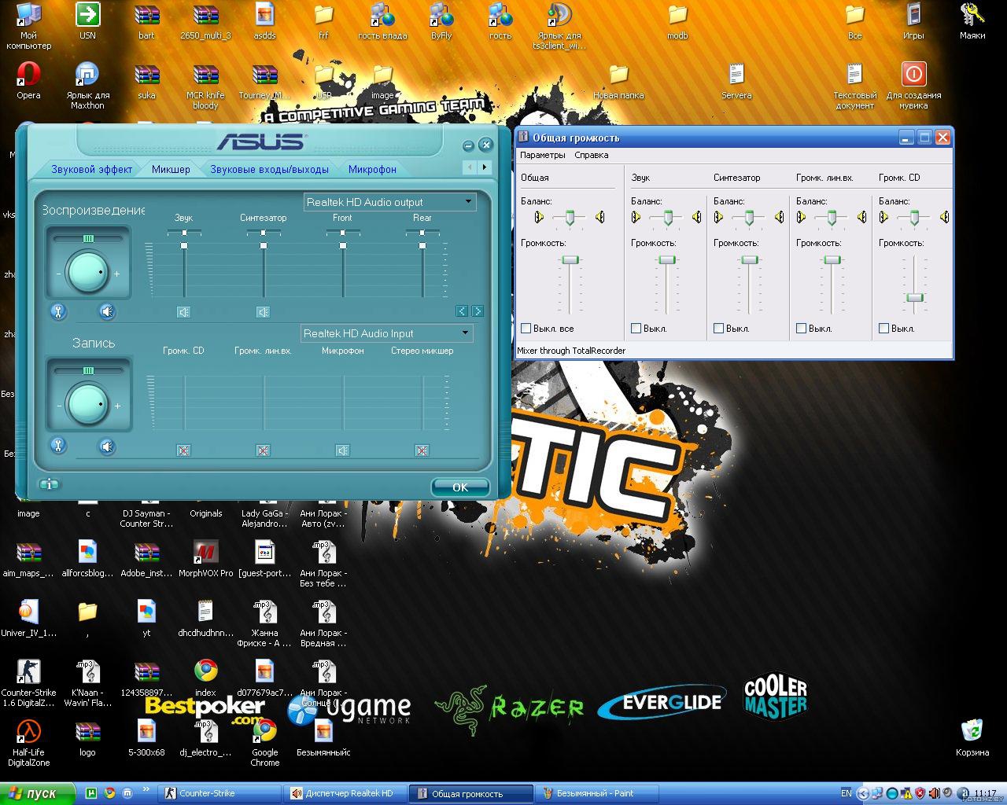Switch to Микрофон tab
Screen dimensions: 1007x805
[x=372, y=169]
